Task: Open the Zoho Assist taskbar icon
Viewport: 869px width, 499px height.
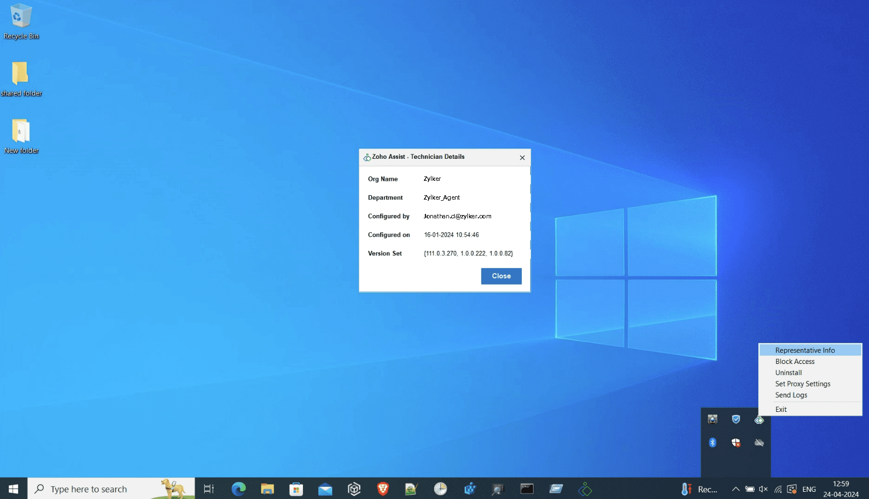Action: (x=585, y=489)
